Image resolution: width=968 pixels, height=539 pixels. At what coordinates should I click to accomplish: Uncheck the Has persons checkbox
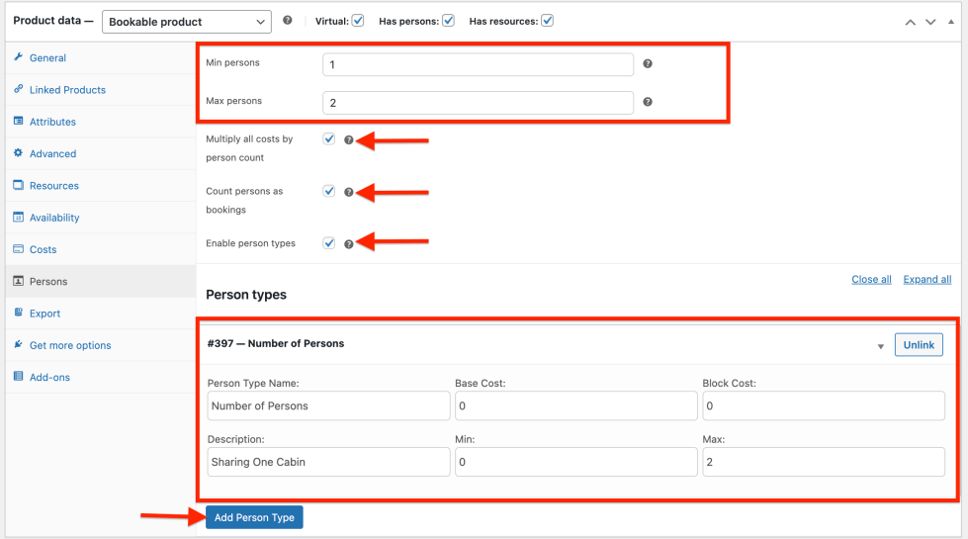pos(448,21)
